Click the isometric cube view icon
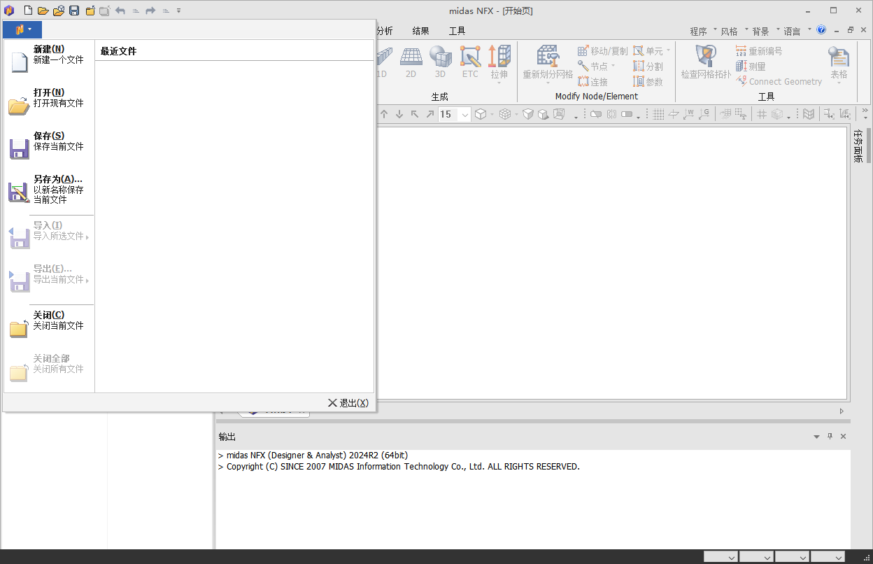873x564 pixels. 481,114
